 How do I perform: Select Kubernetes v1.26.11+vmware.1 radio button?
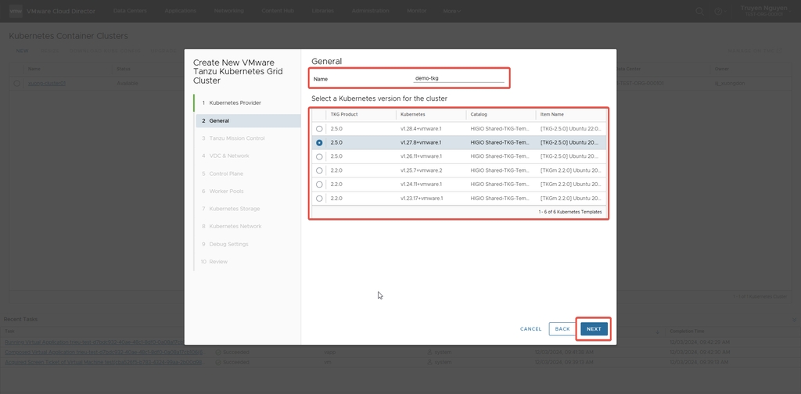(319, 157)
